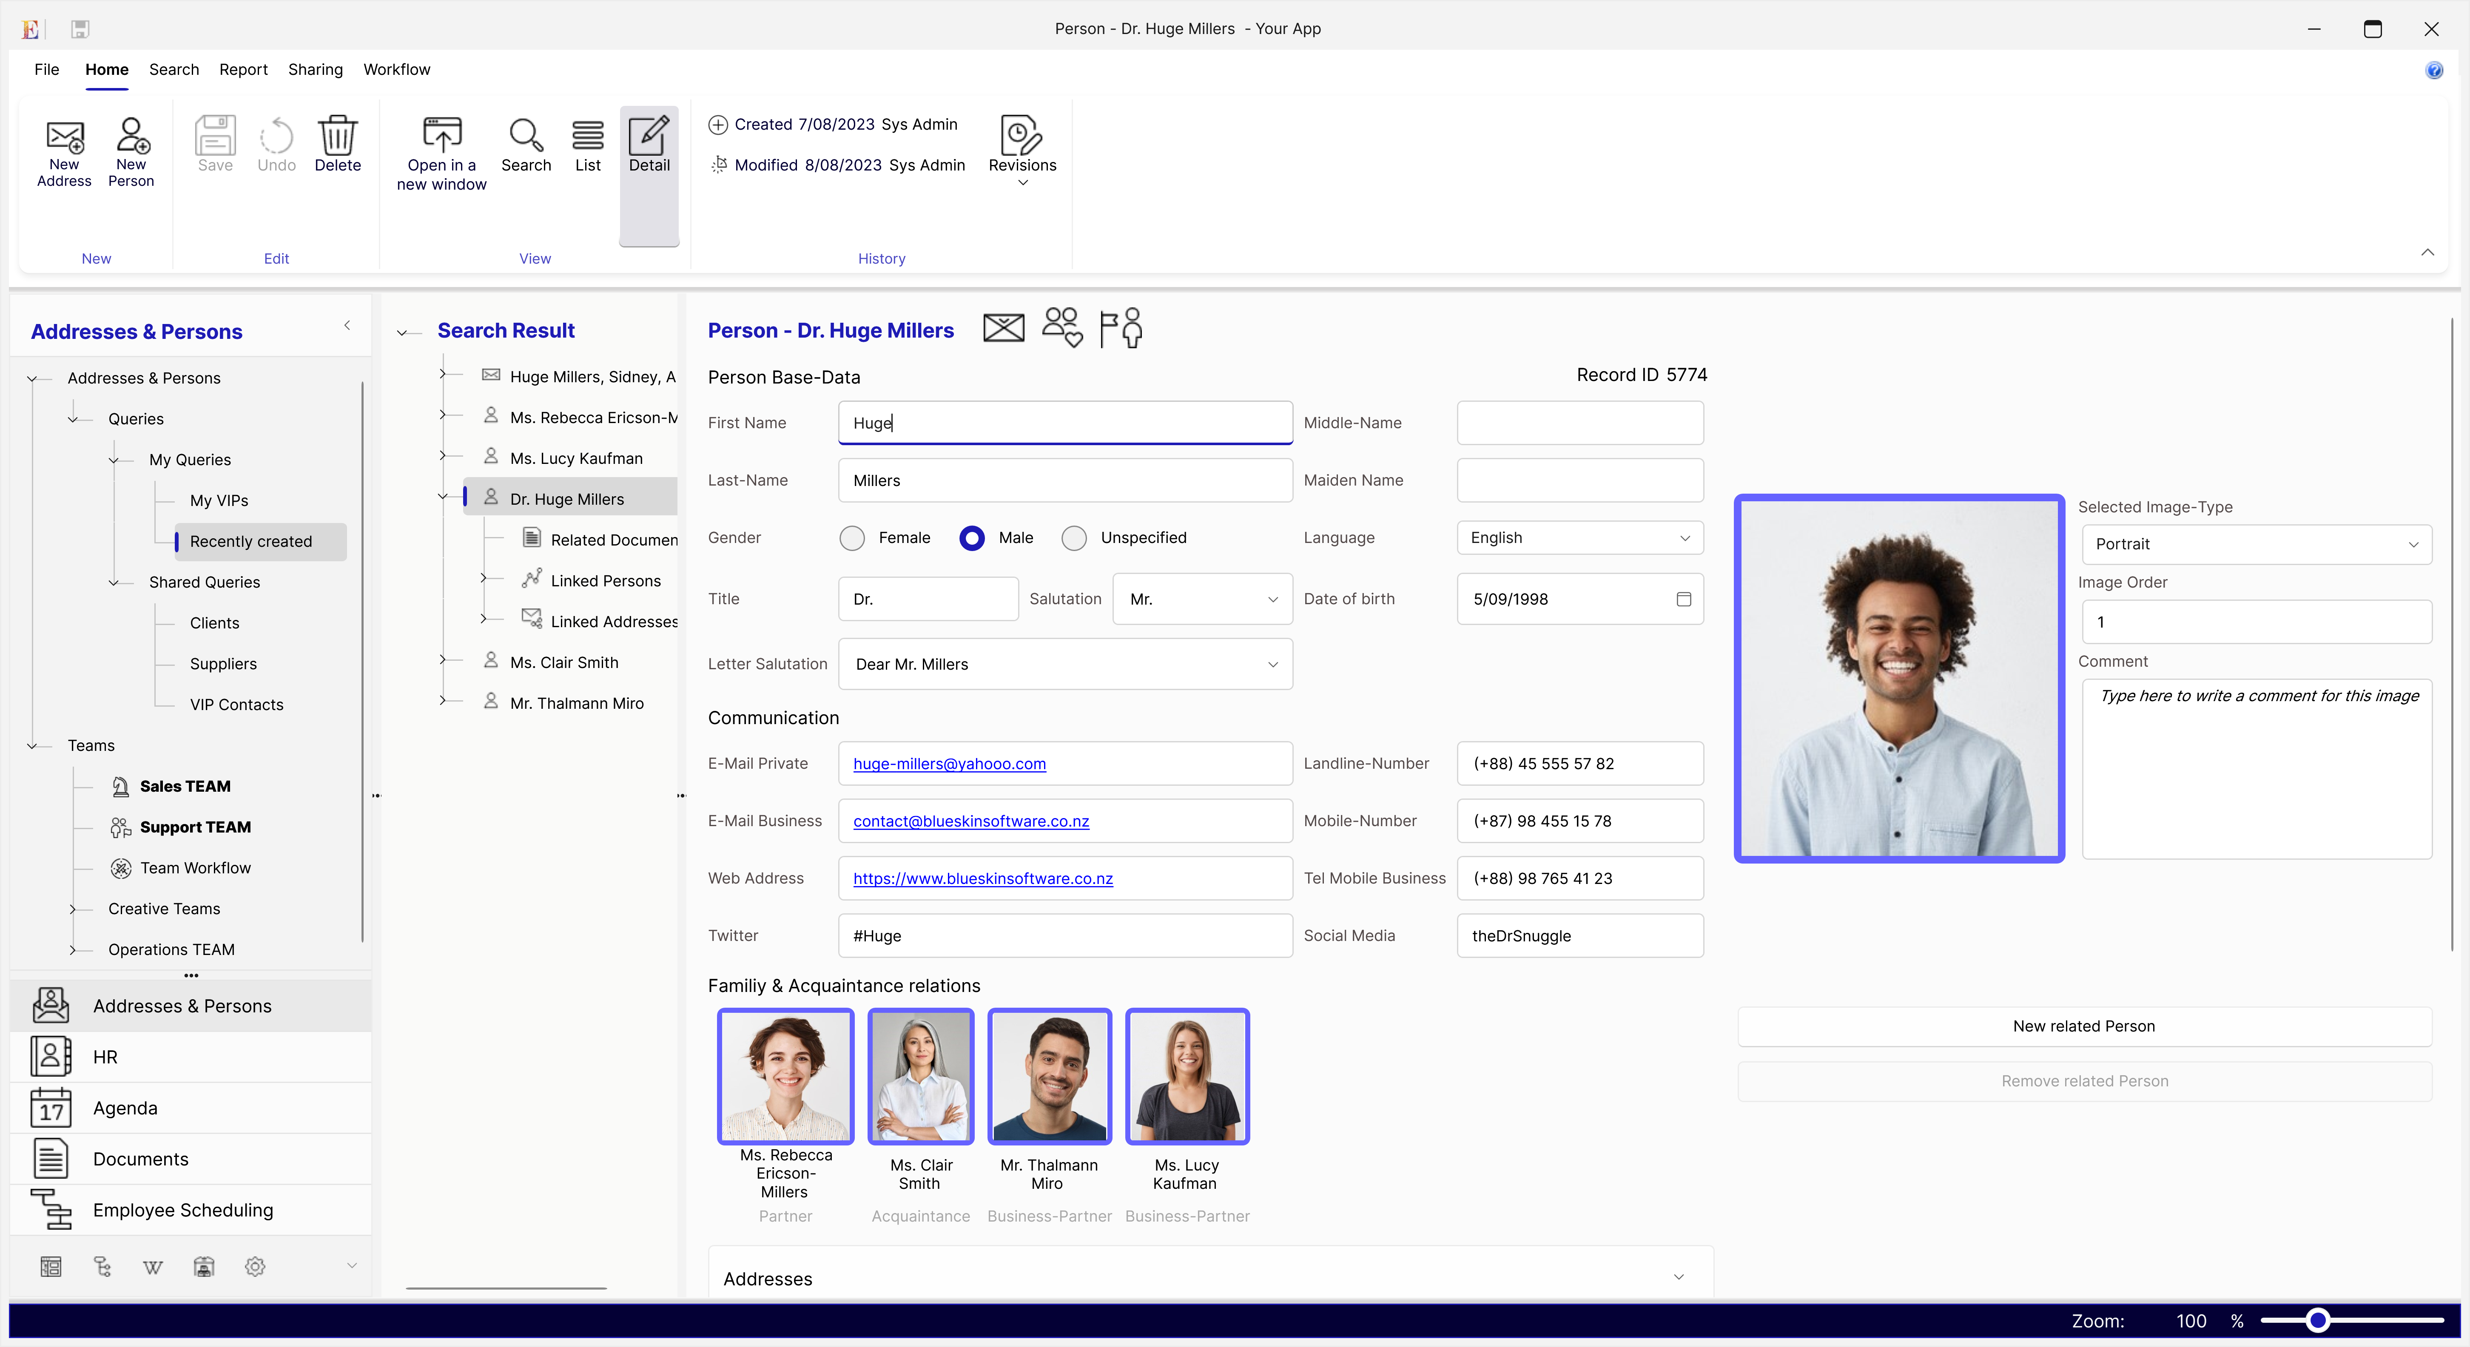Open the blueskinsoftware.co.nz web address link
The height and width of the screenshot is (1347, 2470).
click(x=983, y=879)
